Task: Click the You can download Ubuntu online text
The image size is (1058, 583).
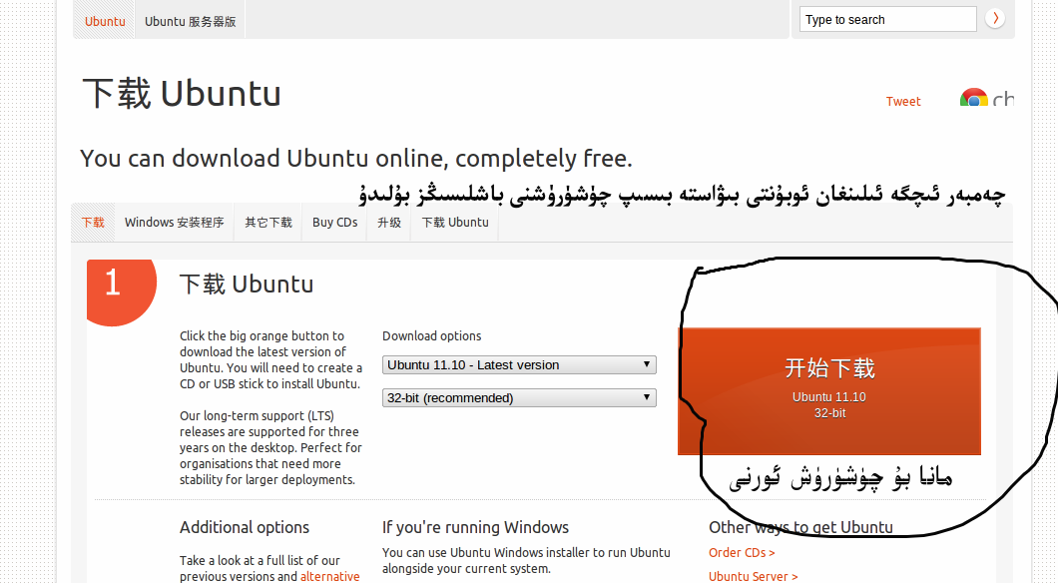Action: (356, 159)
